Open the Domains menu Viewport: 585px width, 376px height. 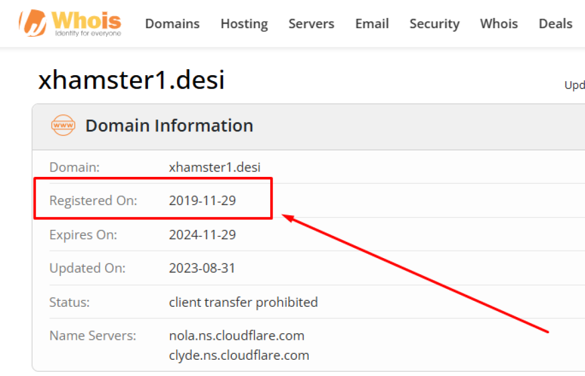click(x=172, y=24)
